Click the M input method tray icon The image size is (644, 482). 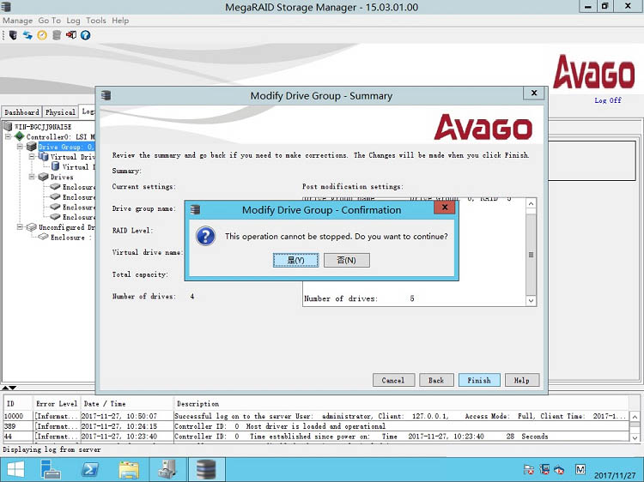click(x=580, y=469)
